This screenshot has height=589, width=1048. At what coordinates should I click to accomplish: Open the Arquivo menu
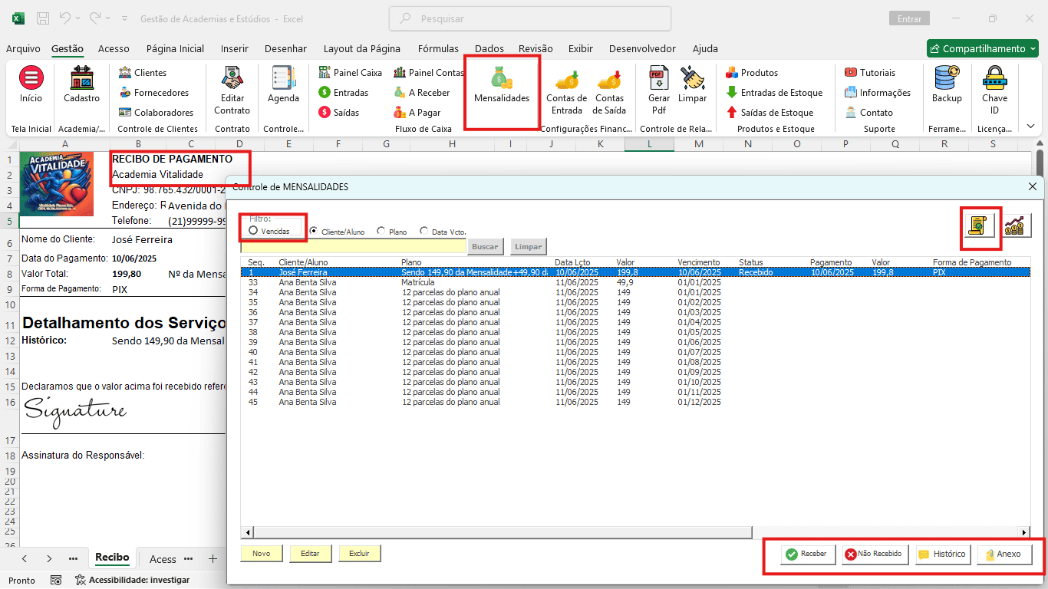pyautogui.click(x=23, y=48)
